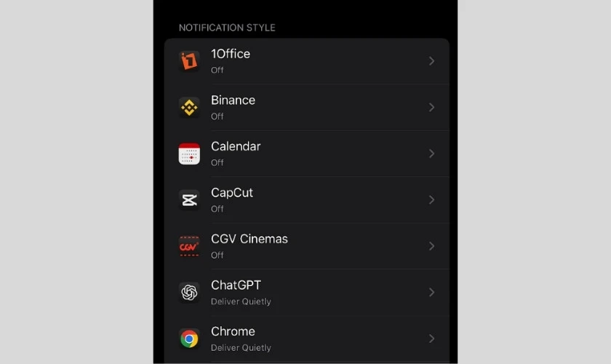Open Binance row chevron
This screenshot has width=611, height=364.
pyautogui.click(x=431, y=107)
